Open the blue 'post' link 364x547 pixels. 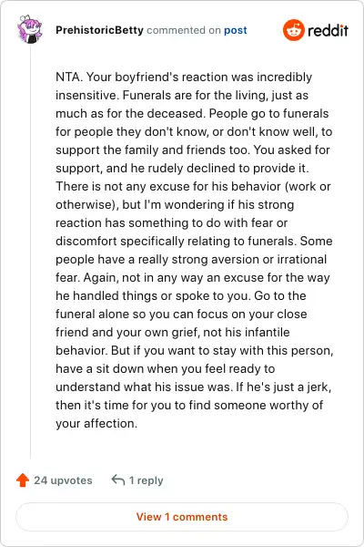tap(236, 30)
